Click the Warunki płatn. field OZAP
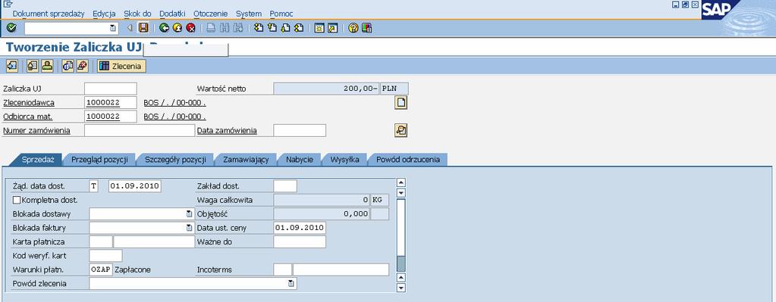776x302 pixels. pos(101,269)
